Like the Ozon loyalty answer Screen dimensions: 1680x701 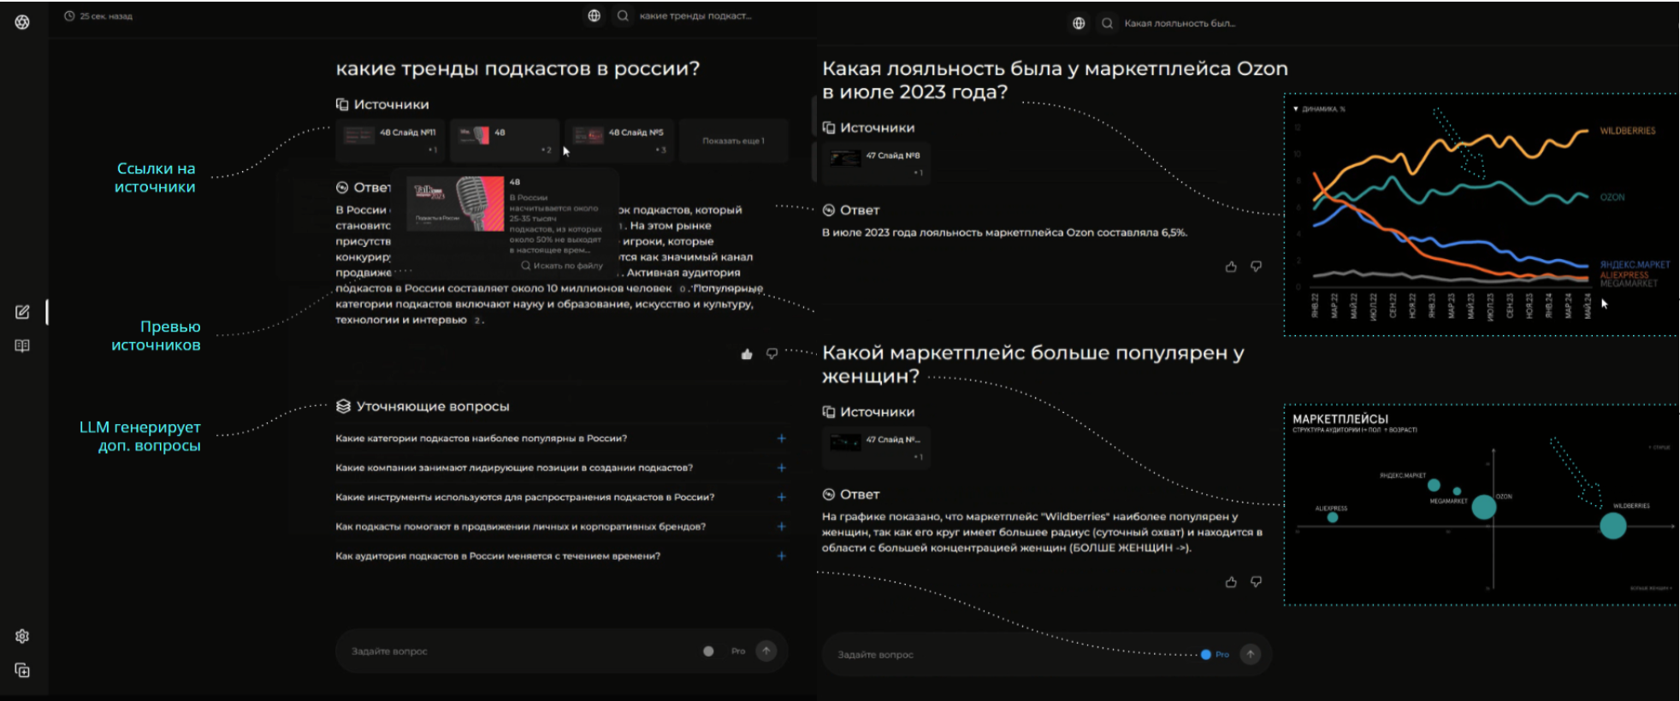click(1231, 267)
